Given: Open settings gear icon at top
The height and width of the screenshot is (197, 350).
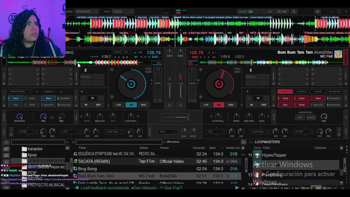Looking at the screenshot, I should pos(317,11).
